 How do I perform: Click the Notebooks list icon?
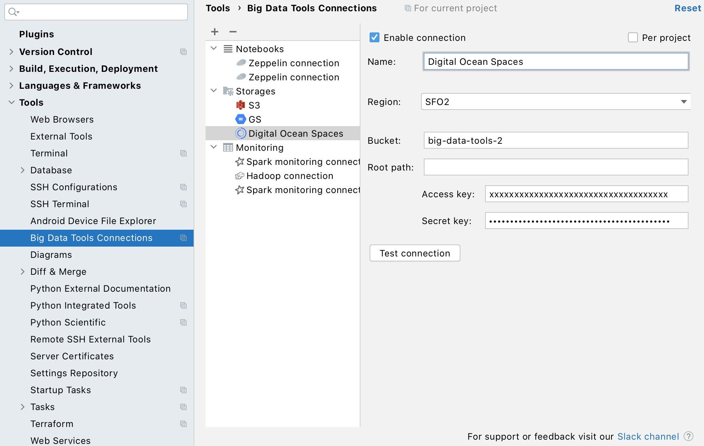(x=228, y=49)
